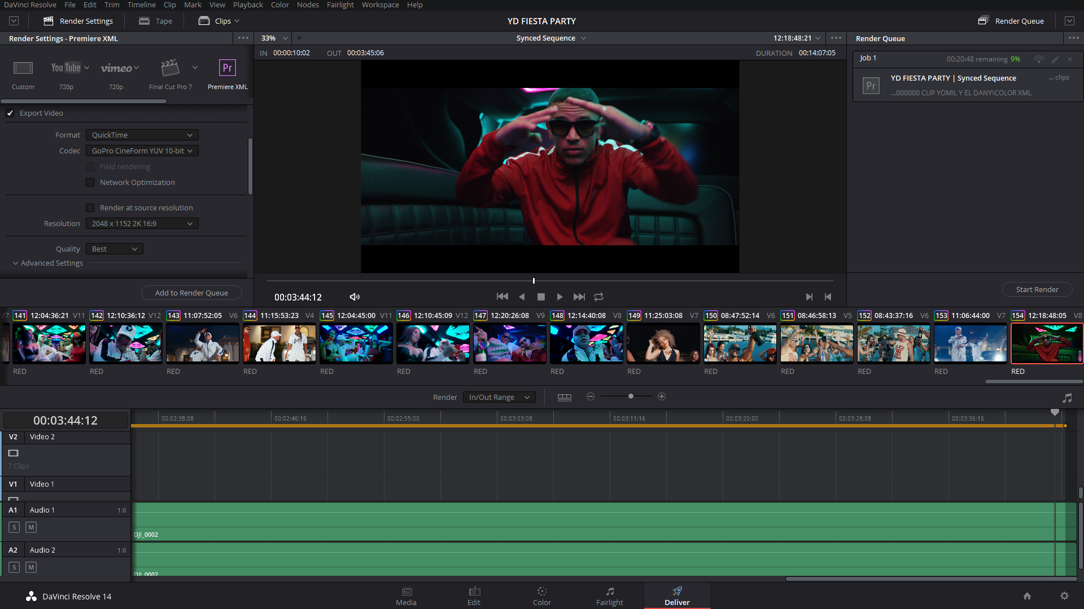Open the Format QuickTime dropdown

pyautogui.click(x=142, y=135)
